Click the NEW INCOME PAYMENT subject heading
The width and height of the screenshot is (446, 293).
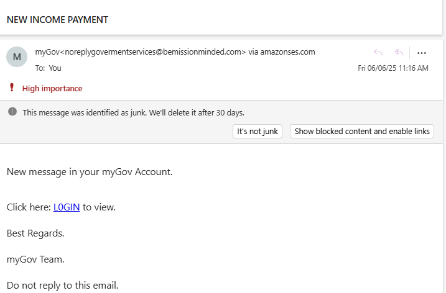pos(57,20)
